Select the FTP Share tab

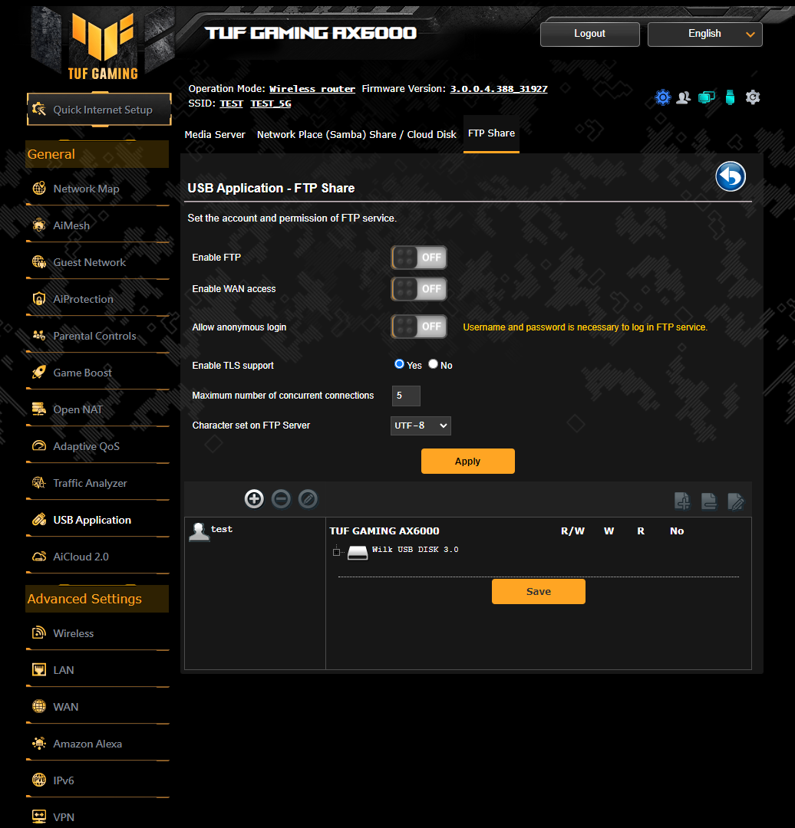click(491, 133)
